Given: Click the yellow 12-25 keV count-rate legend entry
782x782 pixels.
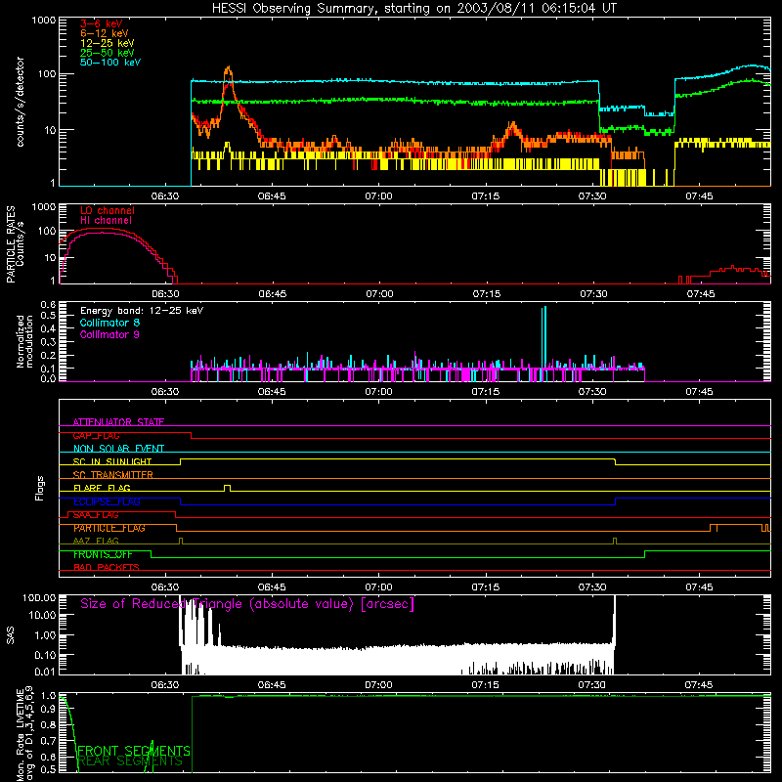Looking at the screenshot, I should click(x=108, y=43).
